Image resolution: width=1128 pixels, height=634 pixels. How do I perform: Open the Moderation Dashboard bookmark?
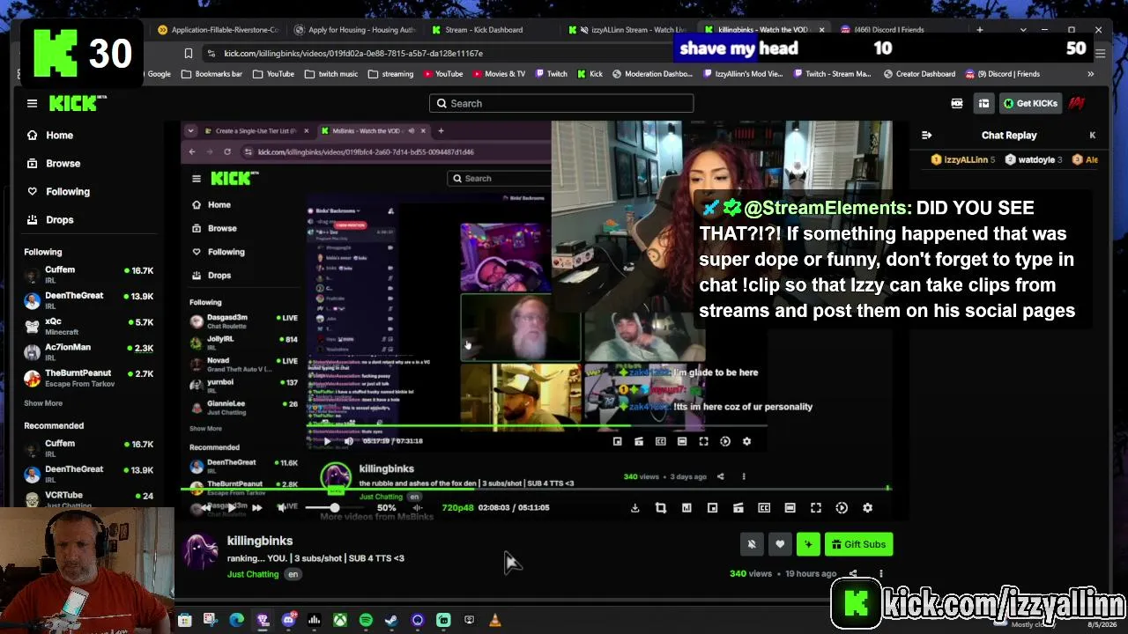pos(651,74)
